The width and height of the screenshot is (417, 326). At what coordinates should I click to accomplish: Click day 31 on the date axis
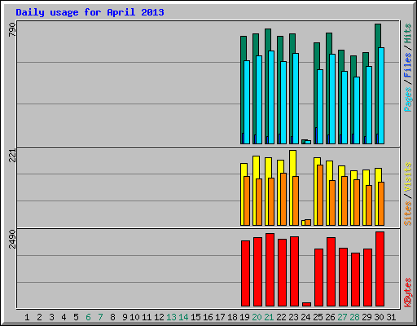click(391, 317)
